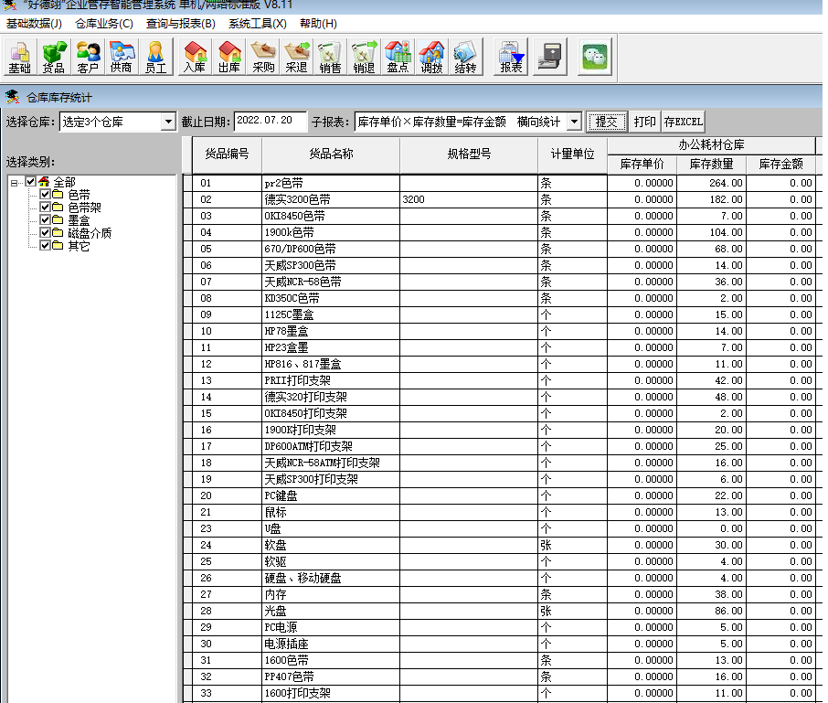Select the PC键盘 cell
Image resolution: width=828 pixels, height=703 pixels.
(331, 495)
